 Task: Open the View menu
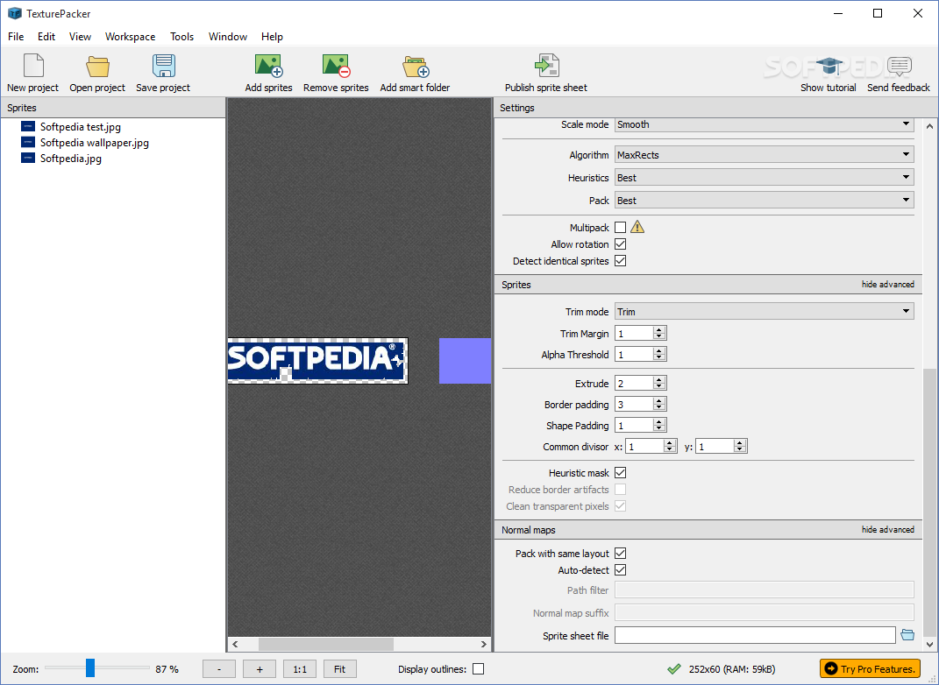(x=81, y=37)
